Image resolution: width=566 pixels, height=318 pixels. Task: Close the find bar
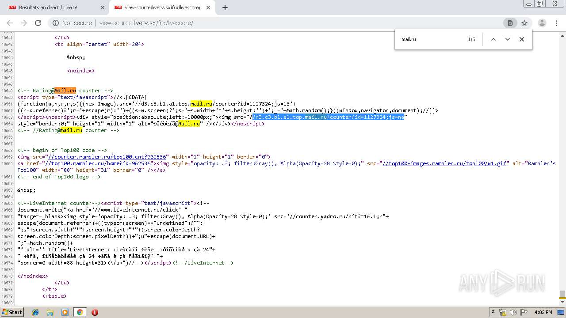pyautogui.click(x=522, y=39)
